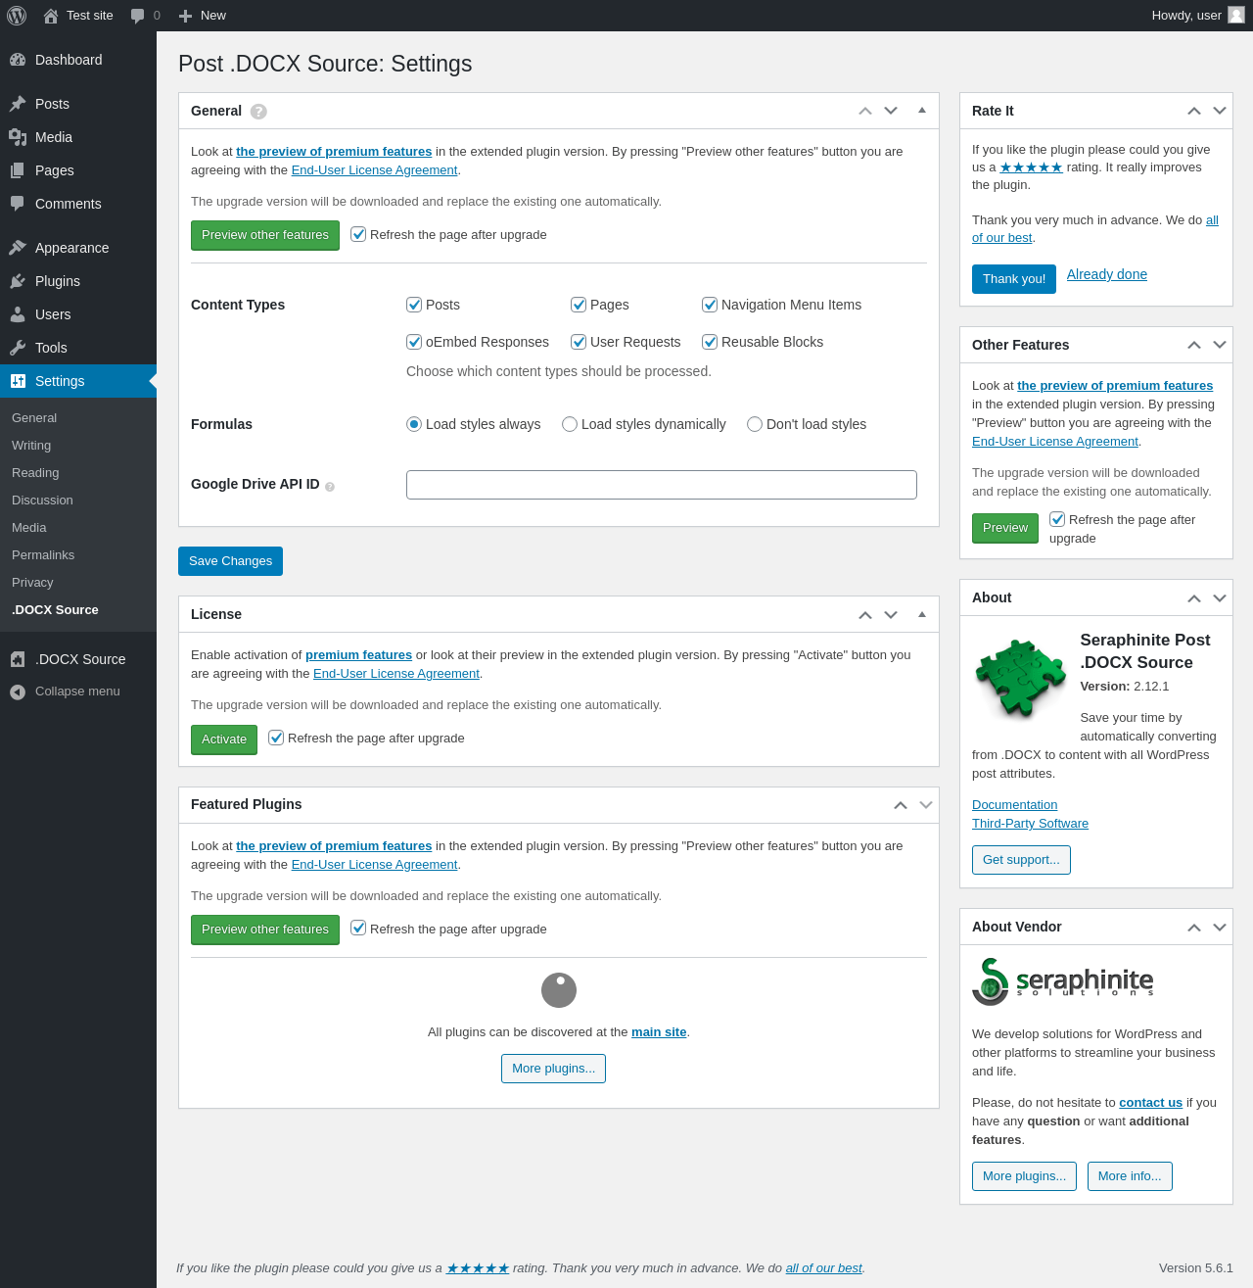Move License panel up arrow

coord(865,614)
